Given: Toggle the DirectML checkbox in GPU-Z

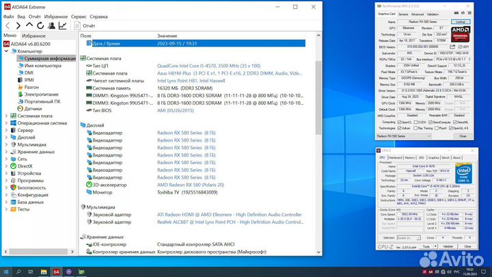Looking at the screenshot, I should (x=455, y=122).
